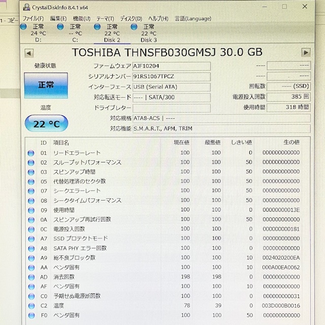Screen dimensions: 325x325
Task: Select status icon for row 03 スピンアップ時間
Action: [x=31, y=172]
